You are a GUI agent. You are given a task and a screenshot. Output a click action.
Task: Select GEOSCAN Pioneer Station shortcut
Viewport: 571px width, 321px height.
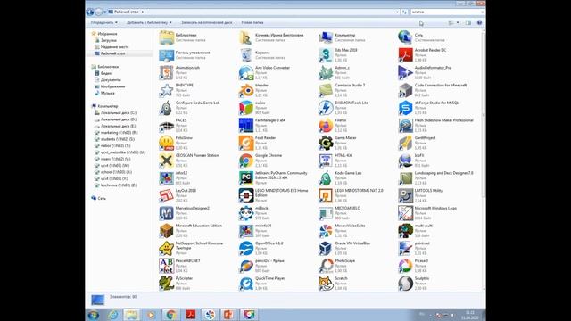(x=189, y=160)
